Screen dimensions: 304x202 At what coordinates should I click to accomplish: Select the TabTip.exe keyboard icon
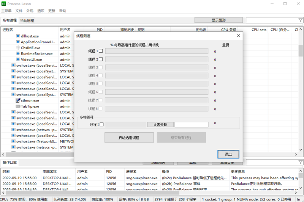[x=18, y=106]
